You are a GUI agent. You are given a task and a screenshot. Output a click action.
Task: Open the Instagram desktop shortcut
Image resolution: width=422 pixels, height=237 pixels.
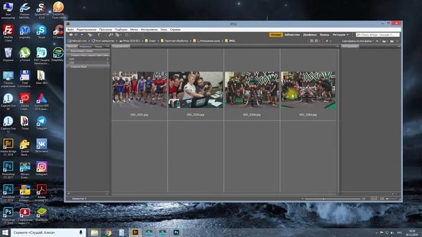[42, 169]
